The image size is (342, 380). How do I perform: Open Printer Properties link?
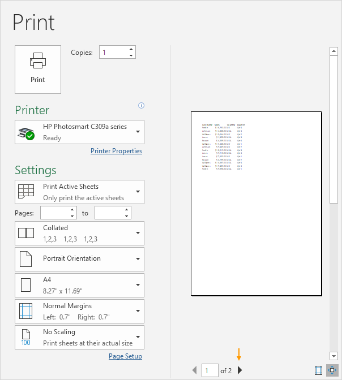click(116, 151)
